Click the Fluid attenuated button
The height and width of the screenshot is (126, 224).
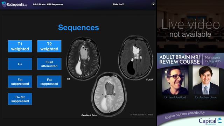coord(49,64)
